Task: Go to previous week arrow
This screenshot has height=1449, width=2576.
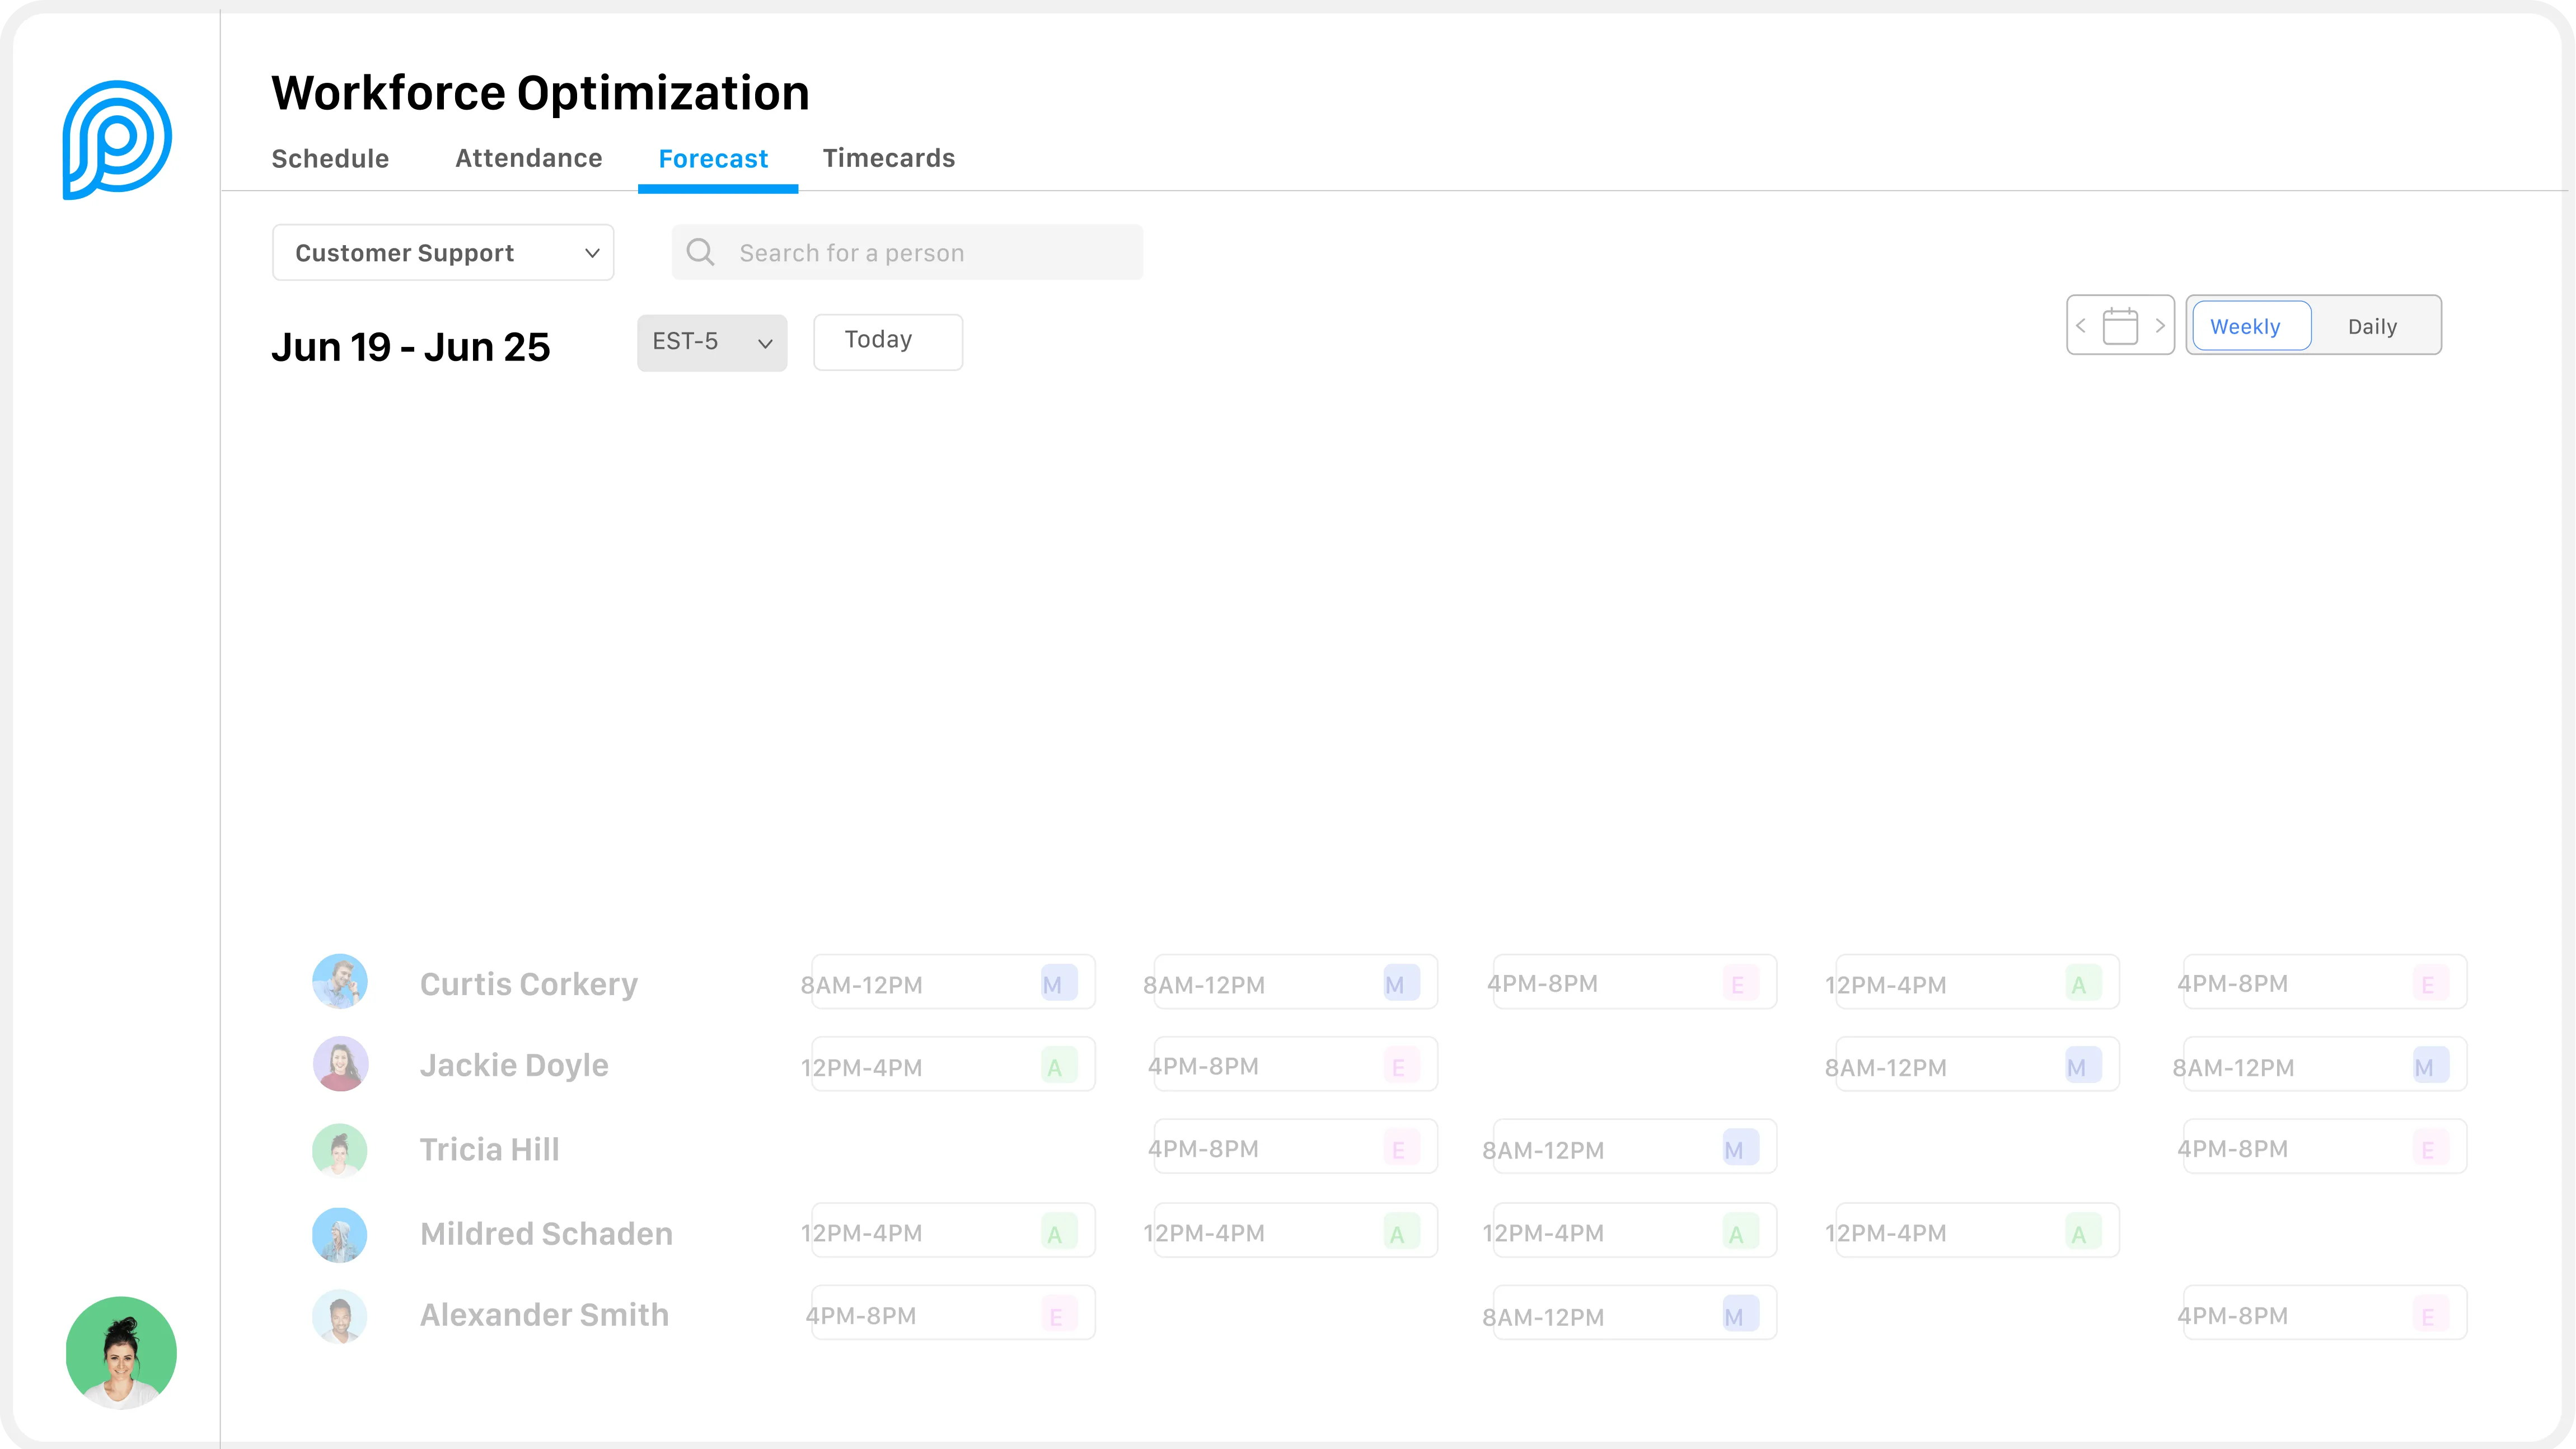Action: [2081, 326]
